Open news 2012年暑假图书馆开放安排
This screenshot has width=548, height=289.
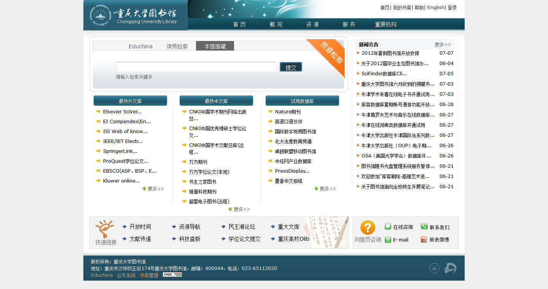(x=390, y=53)
